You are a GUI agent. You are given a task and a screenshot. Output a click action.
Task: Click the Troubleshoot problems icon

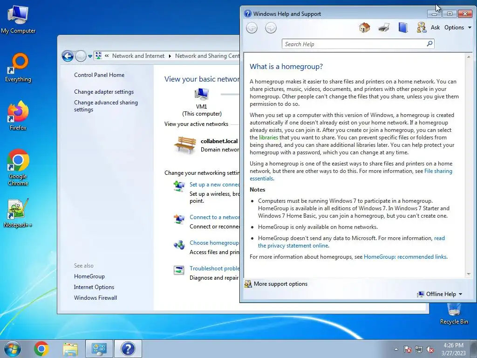179,270
